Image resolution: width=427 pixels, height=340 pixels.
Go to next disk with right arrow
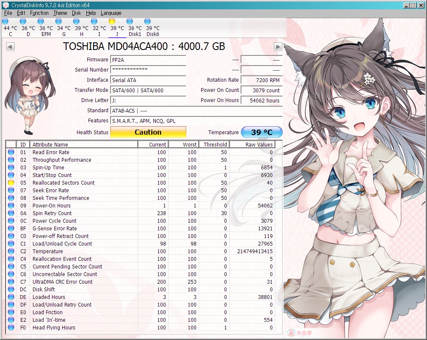click(x=278, y=47)
